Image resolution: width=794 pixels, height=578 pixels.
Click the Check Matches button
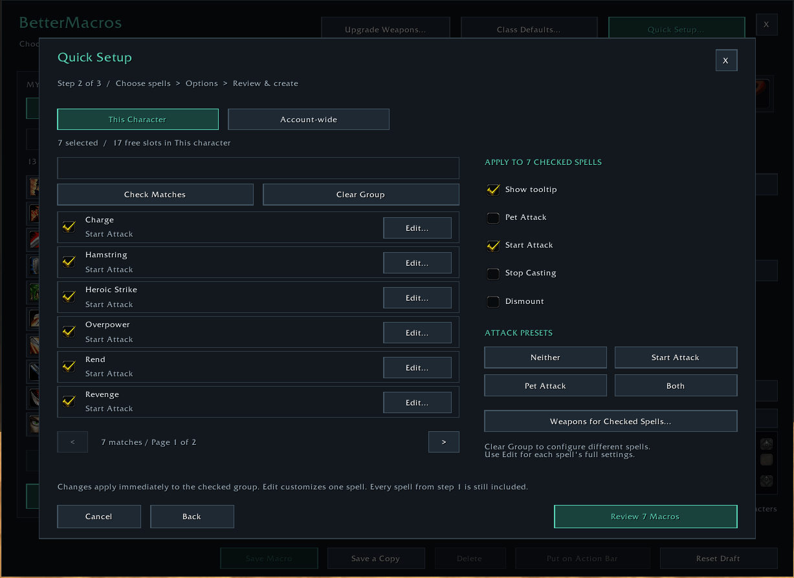pos(155,195)
